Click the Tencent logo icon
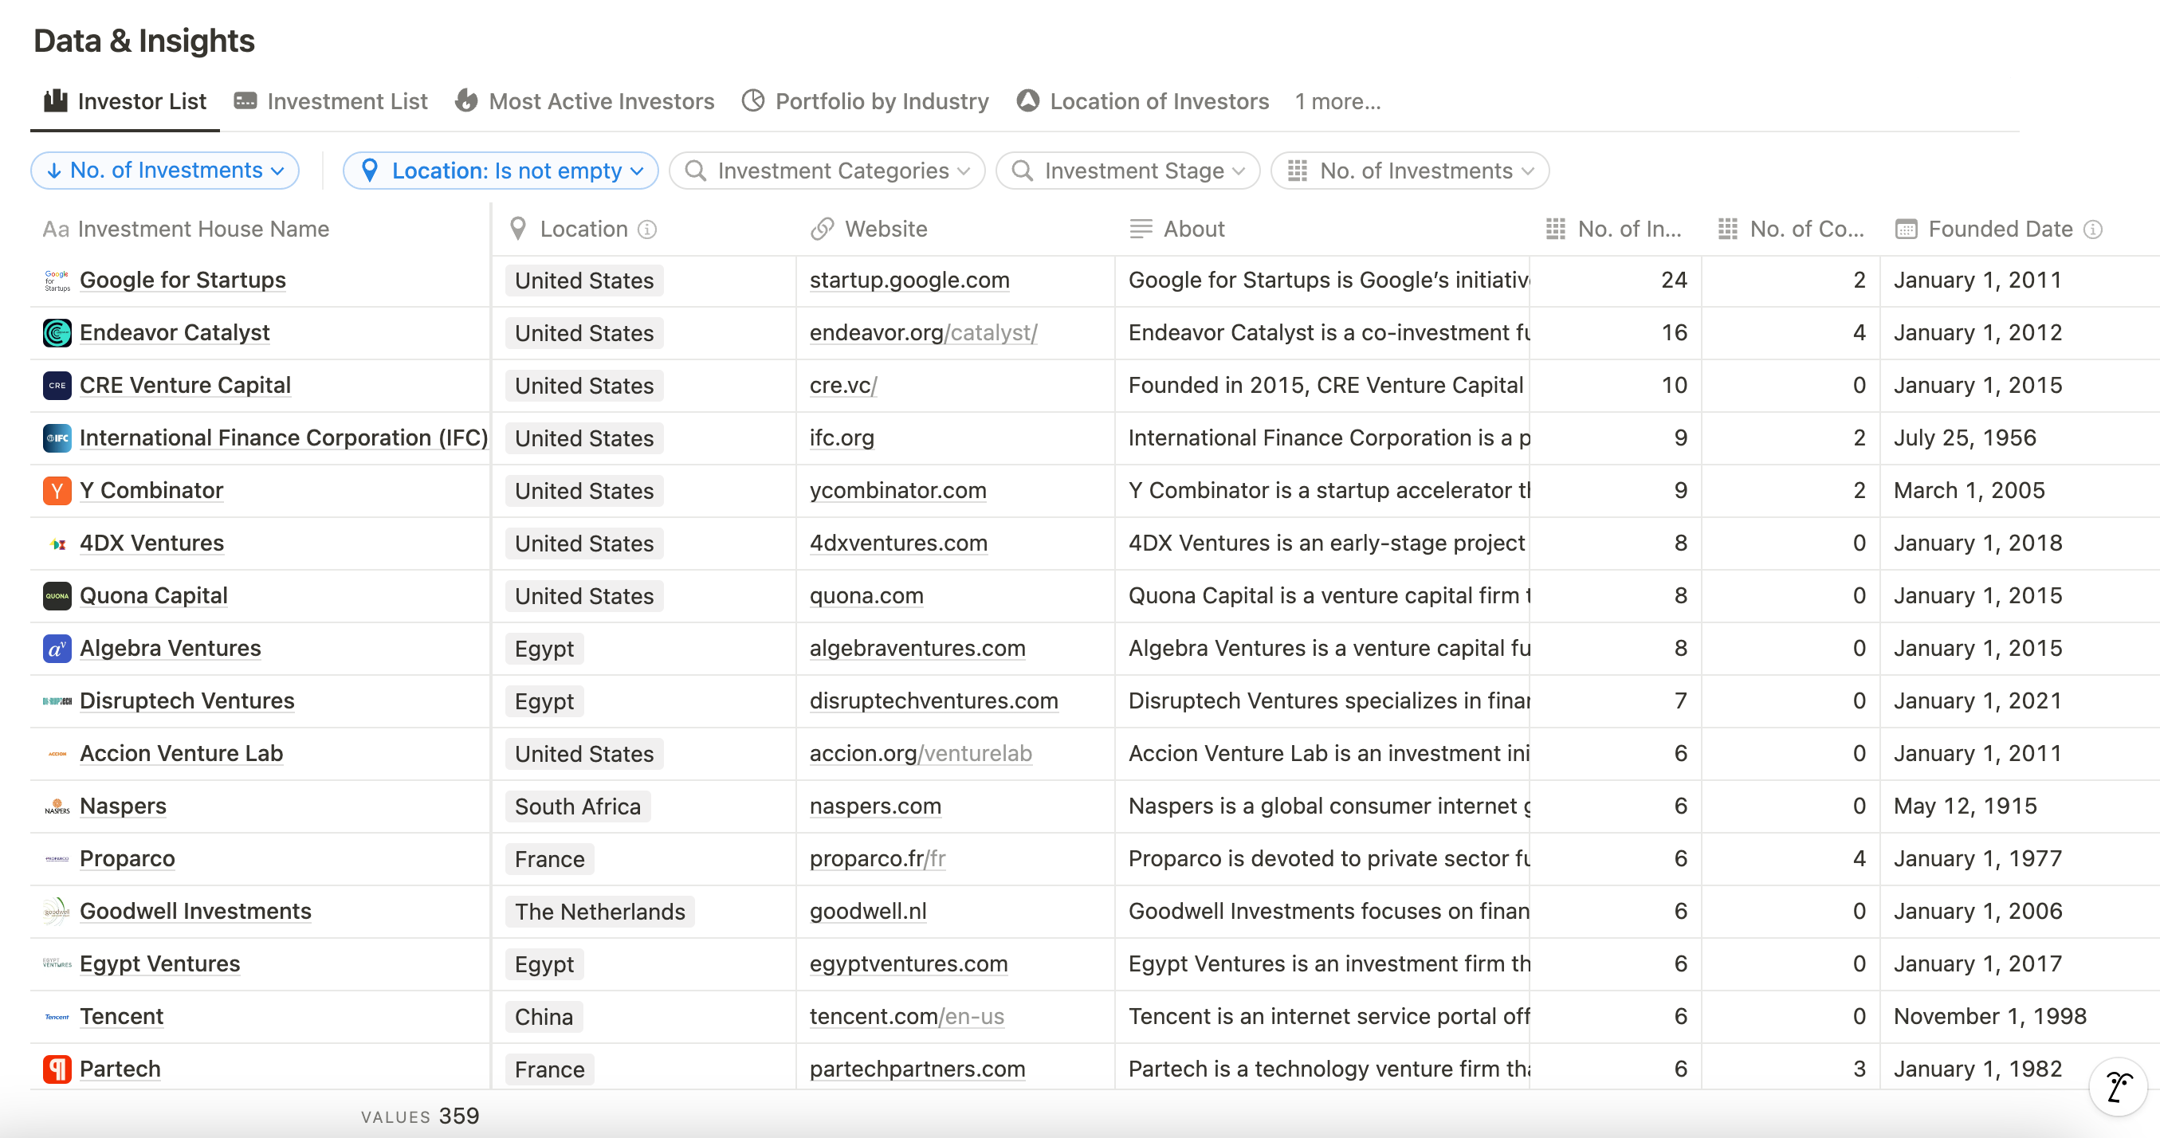 tap(57, 1016)
